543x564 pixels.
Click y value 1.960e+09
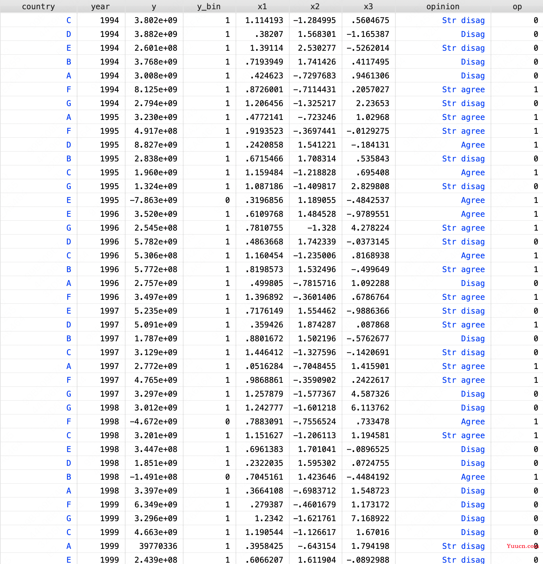156,173
